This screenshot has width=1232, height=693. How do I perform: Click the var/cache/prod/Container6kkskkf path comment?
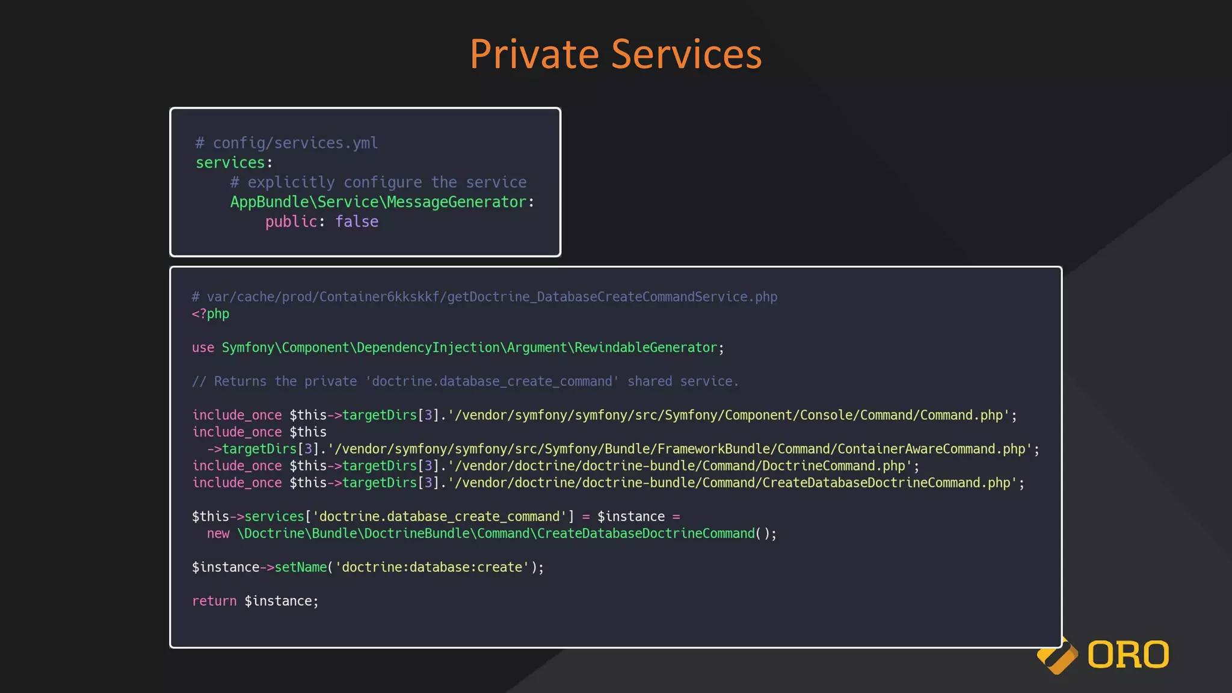484,297
